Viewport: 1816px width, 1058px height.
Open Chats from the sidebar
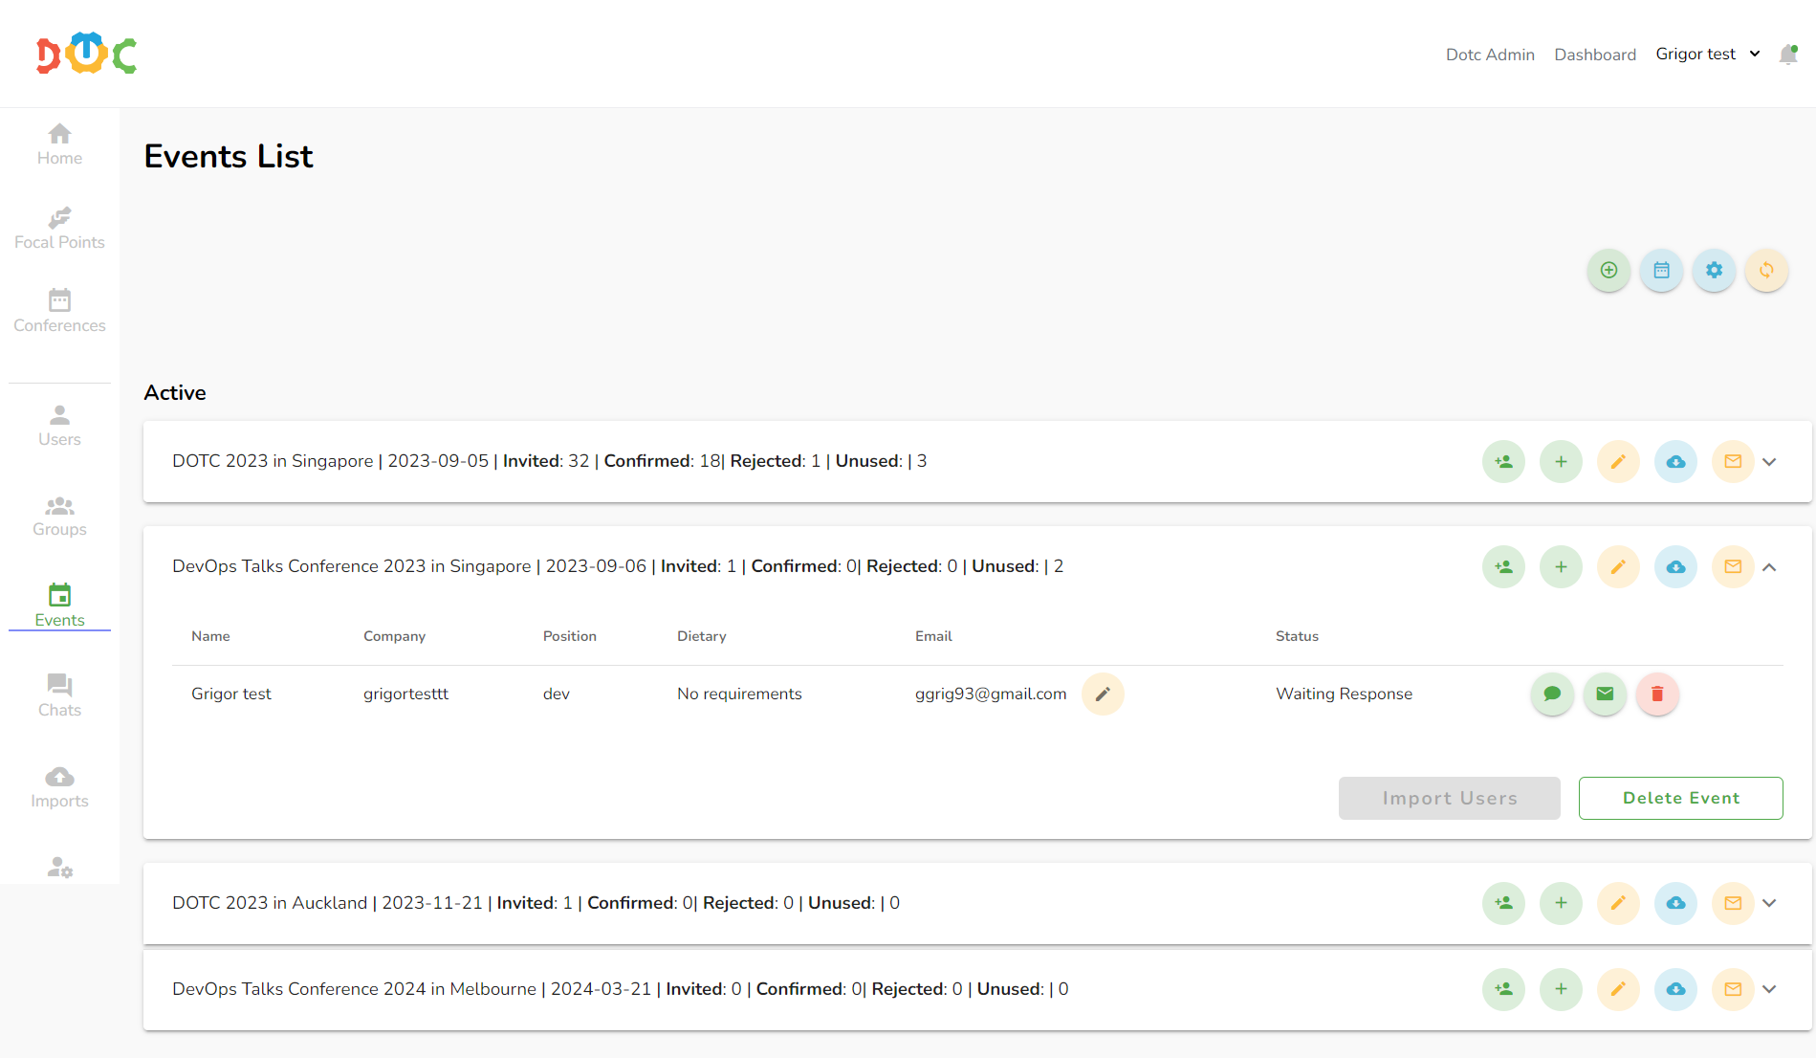[59, 695]
